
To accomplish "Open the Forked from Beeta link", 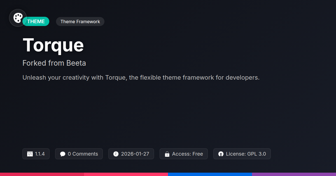I will coord(54,63).
